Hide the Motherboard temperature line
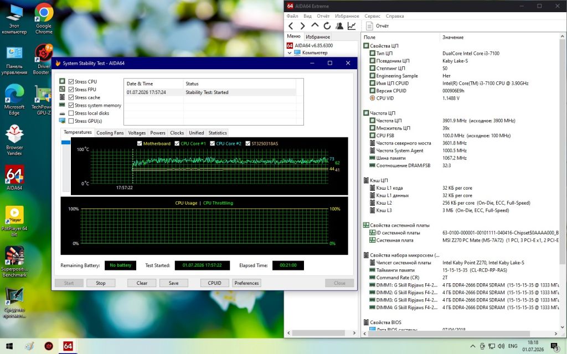Image resolution: width=567 pixels, height=354 pixels. point(140,143)
